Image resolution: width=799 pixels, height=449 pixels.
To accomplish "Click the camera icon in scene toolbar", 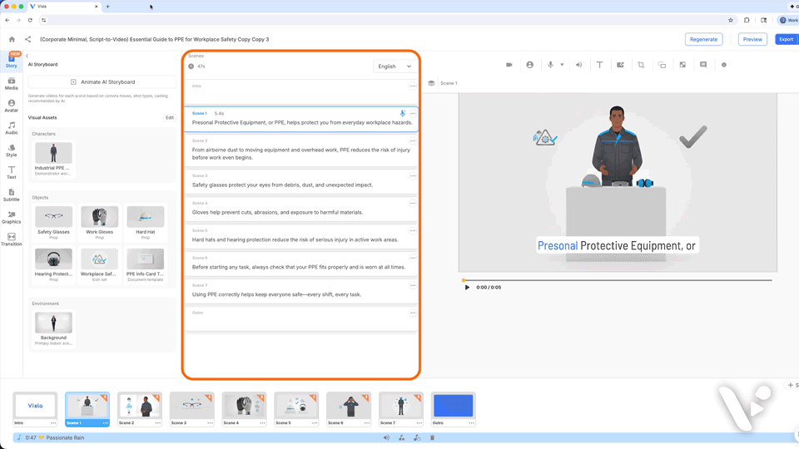I will pyautogui.click(x=509, y=65).
